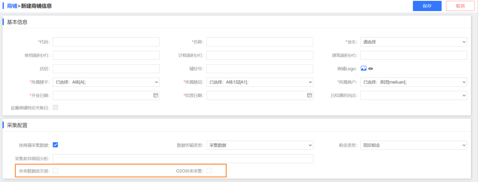Click the 采集差异原因分析 text field
This screenshot has width=478, height=182.
(183, 159)
